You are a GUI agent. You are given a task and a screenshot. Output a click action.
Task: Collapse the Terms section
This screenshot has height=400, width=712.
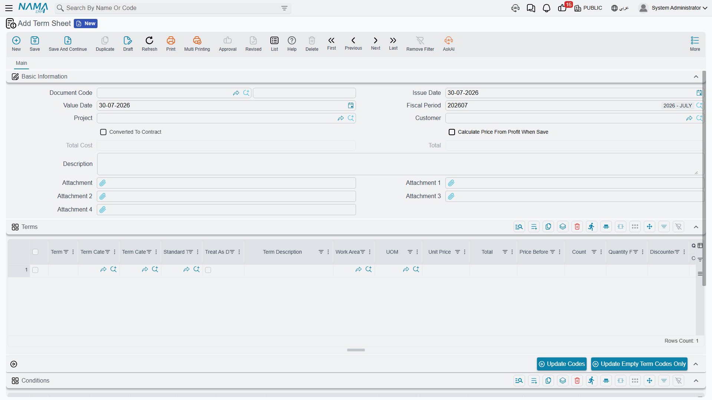click(696, 227)
